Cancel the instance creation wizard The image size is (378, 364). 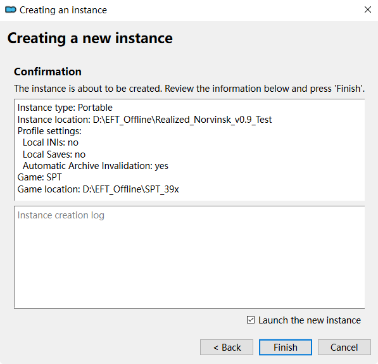[344, 347]
